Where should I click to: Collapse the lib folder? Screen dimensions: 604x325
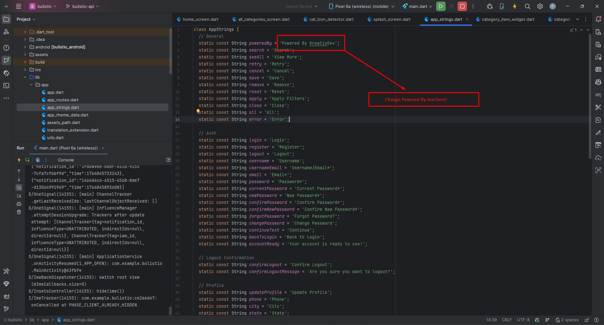click(x=25, y=77)
